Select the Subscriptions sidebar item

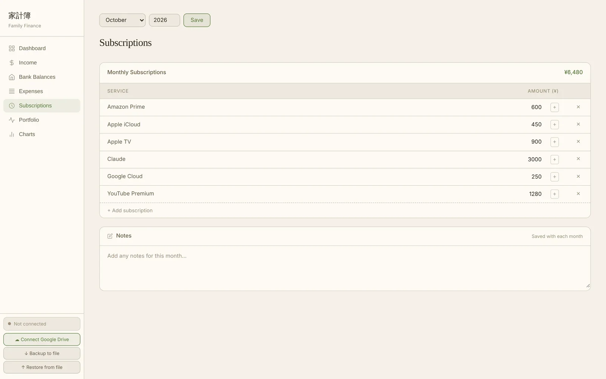point(42,106)
